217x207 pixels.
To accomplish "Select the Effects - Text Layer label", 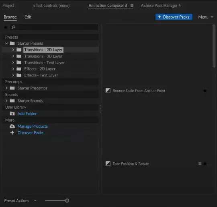I will [41, 75].
